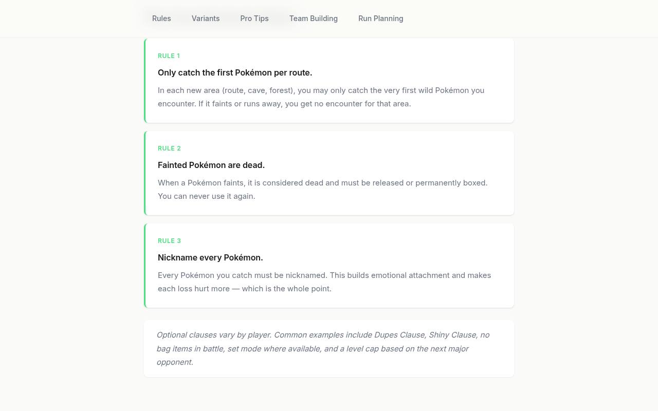Click Rule 2 description about released or boxed
This screenshot has height=411, width=658.
click(x=323, y=190)
